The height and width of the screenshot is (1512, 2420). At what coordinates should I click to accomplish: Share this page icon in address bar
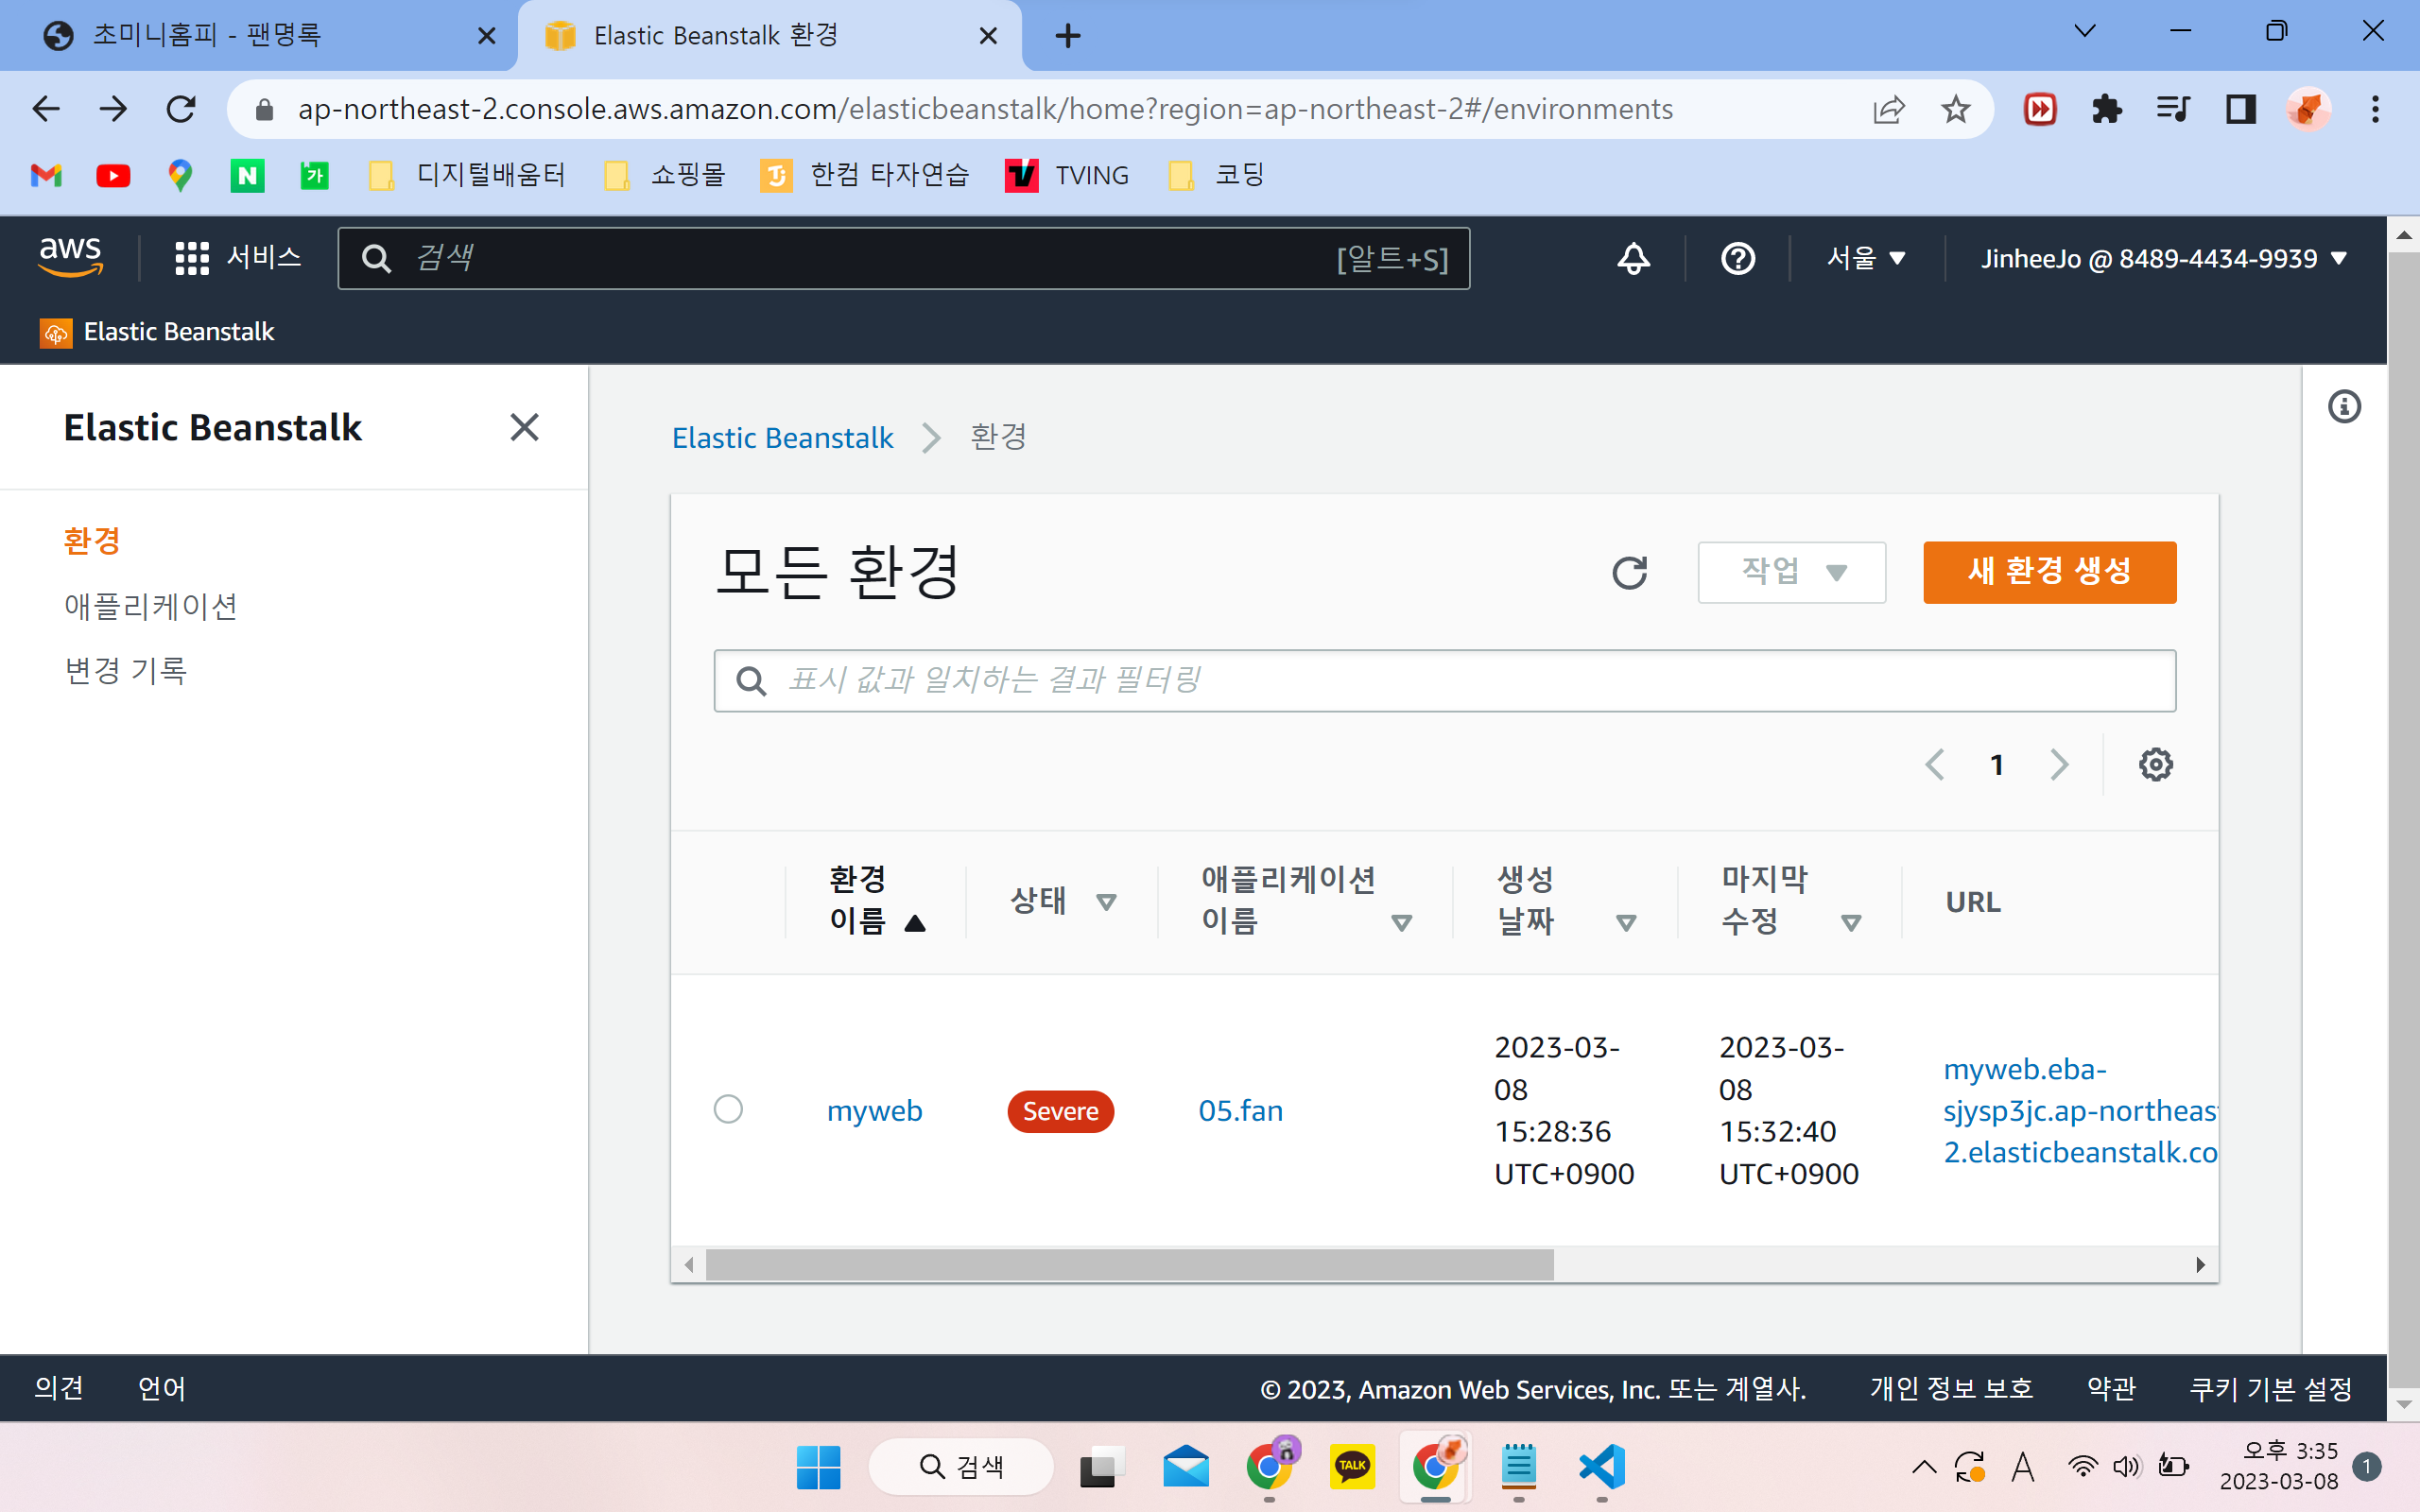point(1888,109)
